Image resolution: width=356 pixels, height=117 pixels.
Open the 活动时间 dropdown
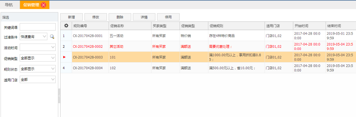point(38,47)
